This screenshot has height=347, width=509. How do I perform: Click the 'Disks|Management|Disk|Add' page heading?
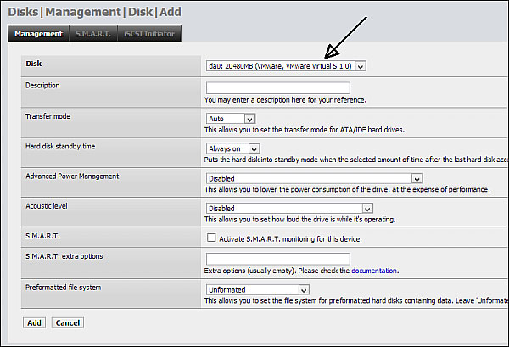pos(94,12)
